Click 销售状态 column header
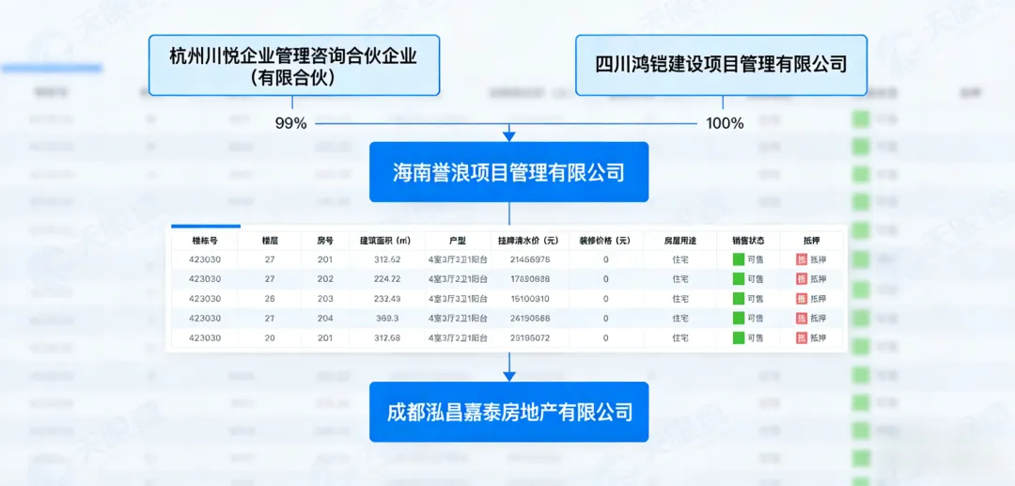Screen dimensions: 1015x486 [748, 241]
